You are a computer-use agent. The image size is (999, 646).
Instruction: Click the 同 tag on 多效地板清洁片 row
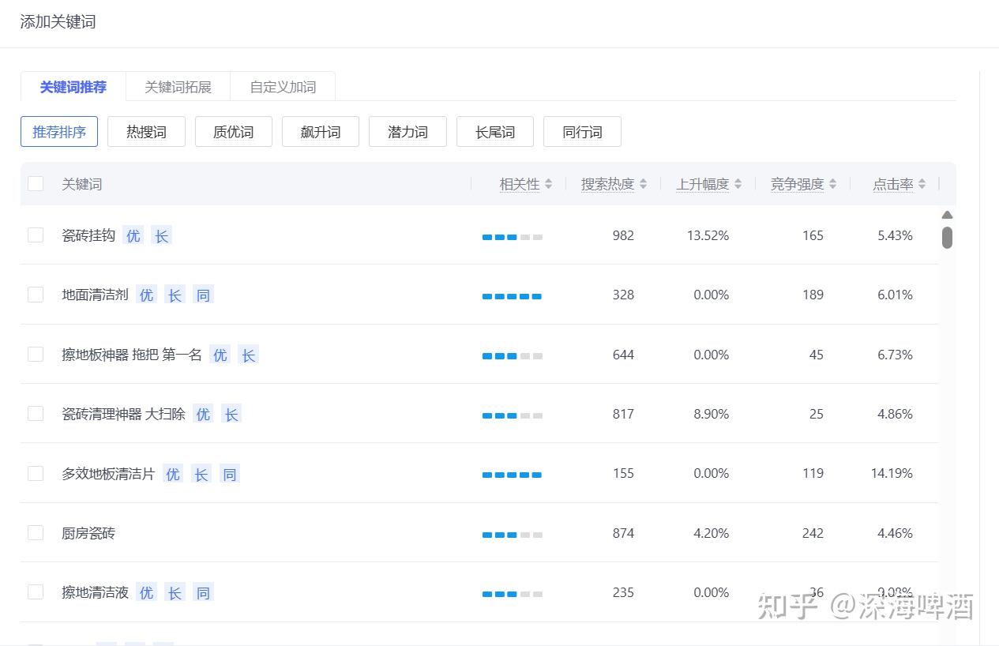(230, 474)
